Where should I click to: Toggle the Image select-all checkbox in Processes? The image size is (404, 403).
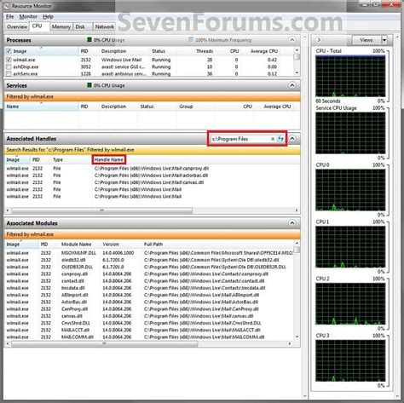(9, 51)
